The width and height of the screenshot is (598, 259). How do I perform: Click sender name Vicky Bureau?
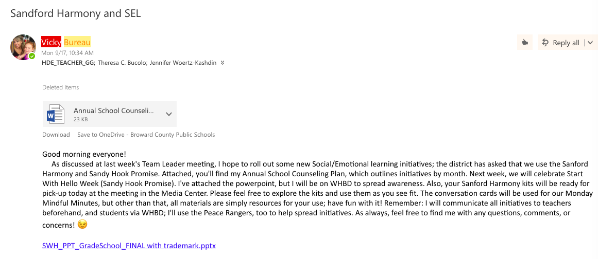66,42
